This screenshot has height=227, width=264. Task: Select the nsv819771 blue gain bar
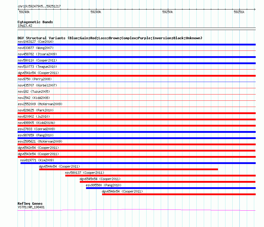(x=138, y=163)
